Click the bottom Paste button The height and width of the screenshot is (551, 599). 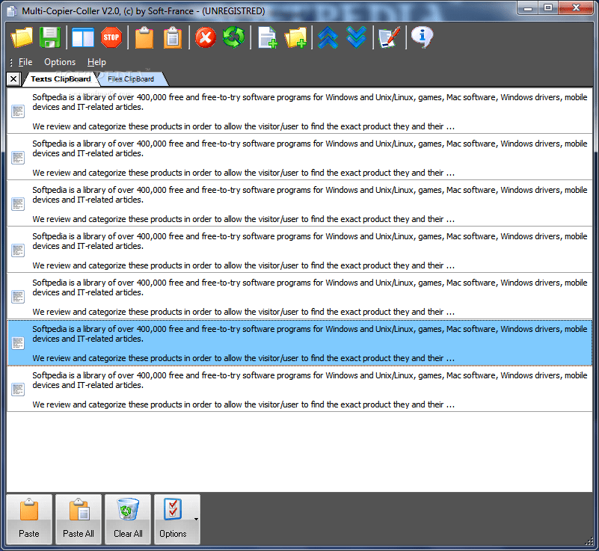pos(29,520)
